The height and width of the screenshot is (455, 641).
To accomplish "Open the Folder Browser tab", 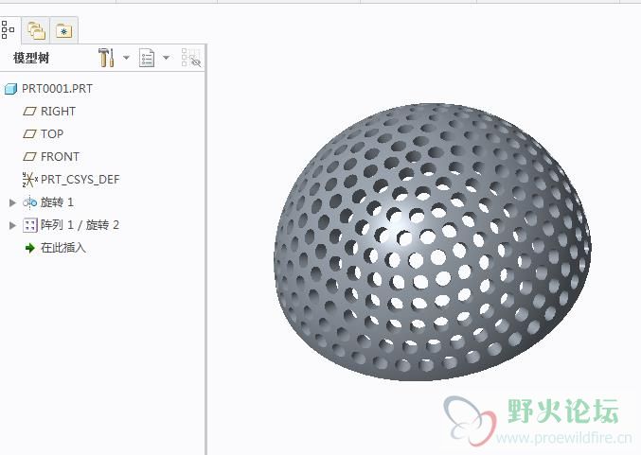I will click(x=36, y=30).
